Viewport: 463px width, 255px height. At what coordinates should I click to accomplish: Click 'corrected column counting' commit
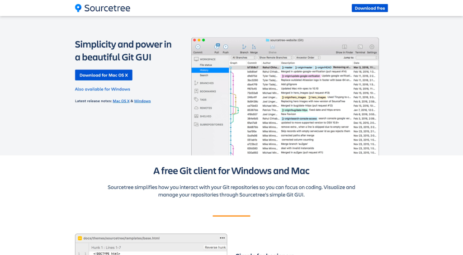coord(298,140)
